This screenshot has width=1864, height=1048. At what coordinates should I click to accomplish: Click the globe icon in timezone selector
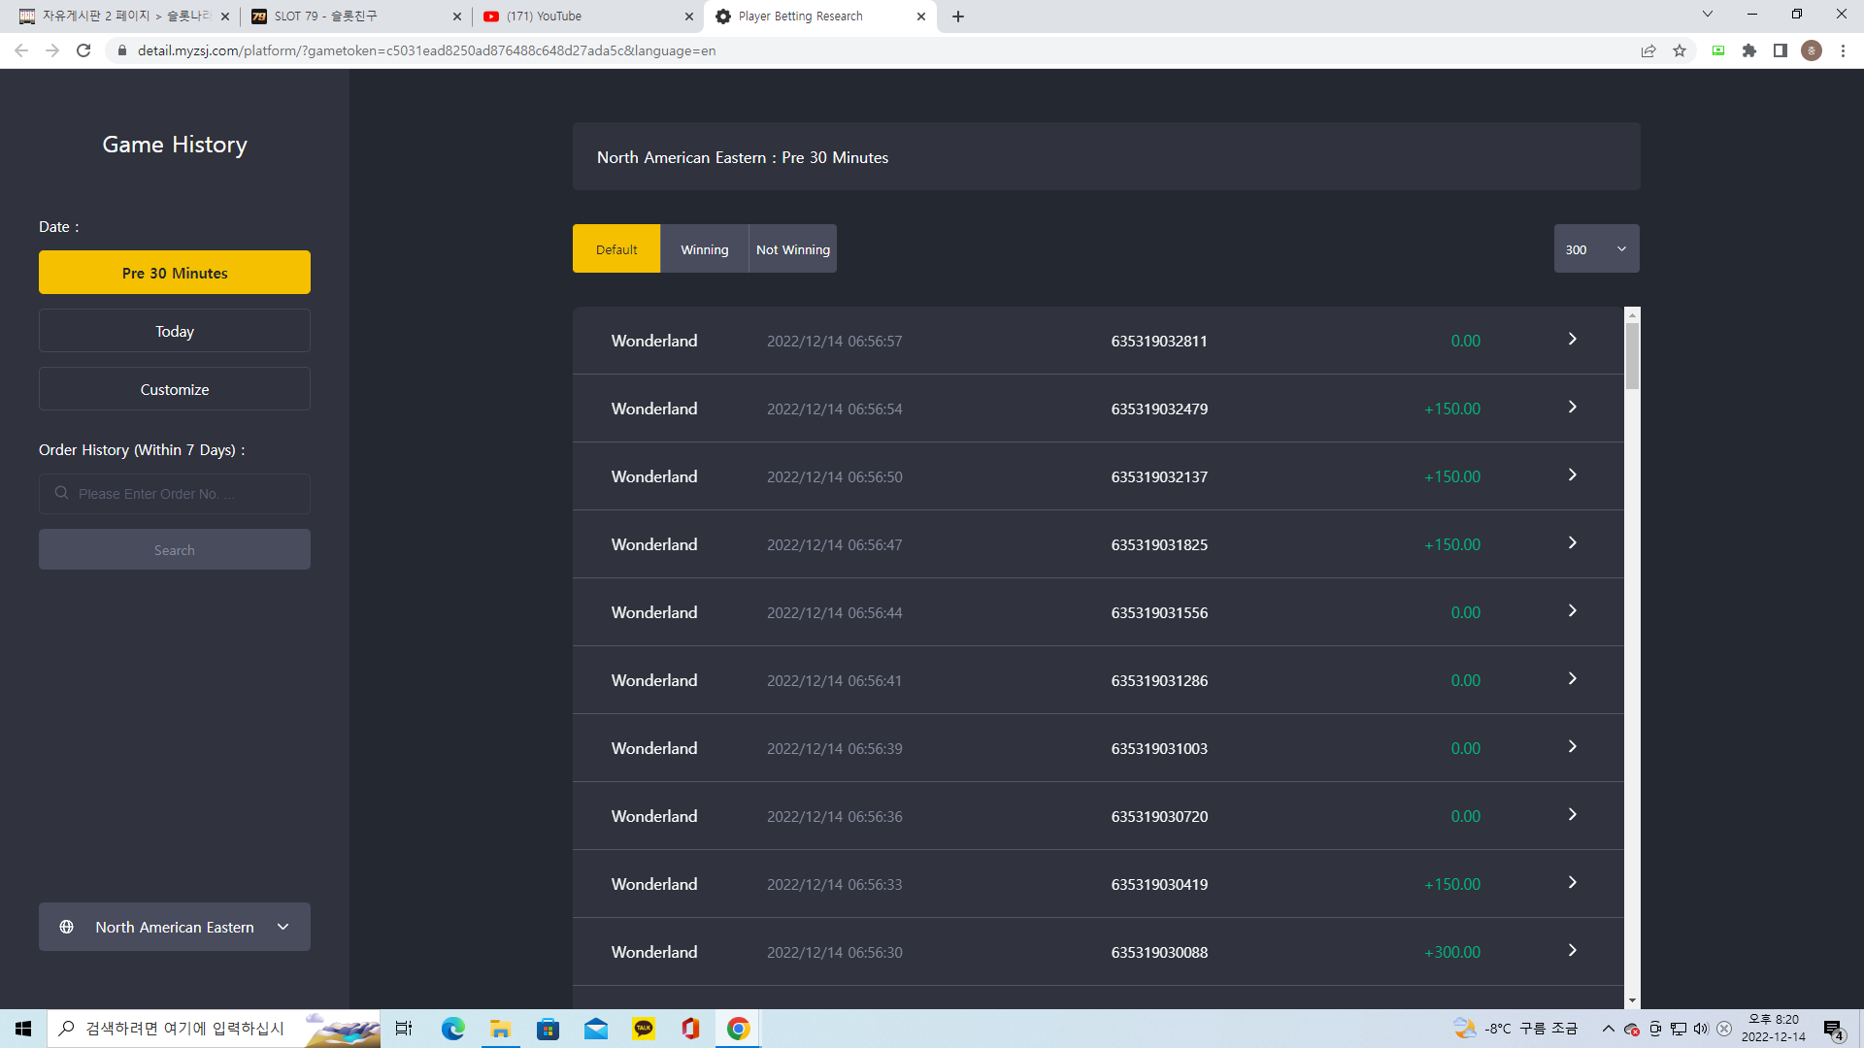point(66,927)
